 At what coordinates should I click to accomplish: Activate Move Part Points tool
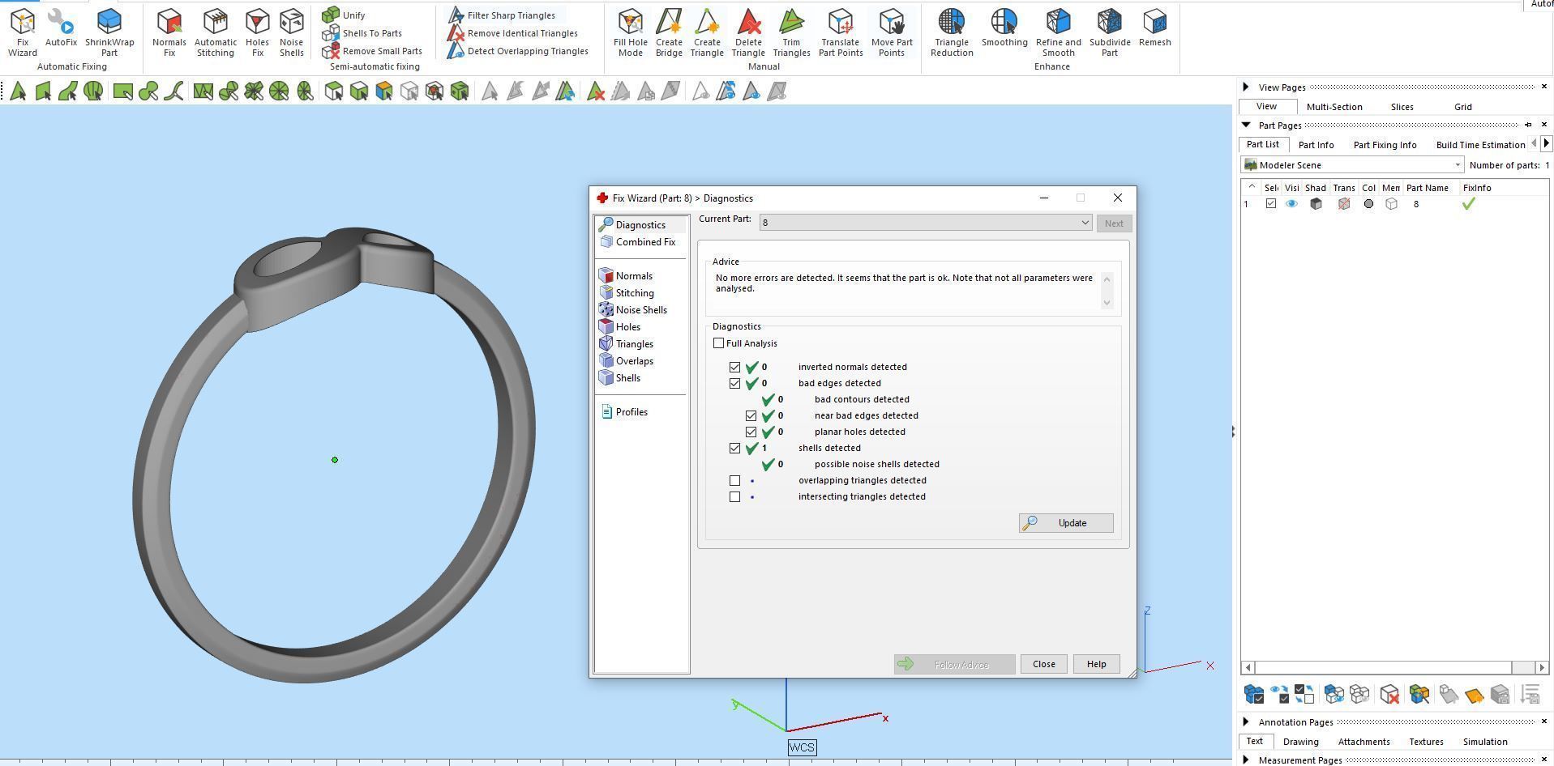(x=892, y=32)
